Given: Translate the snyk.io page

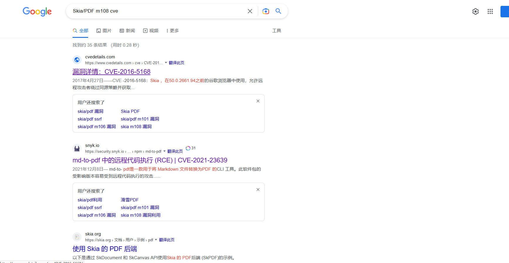Looking at the screenshot, I should tap(175, 151).
